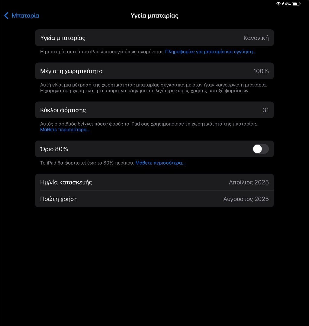Tap the 100% capacity value

tap(261, 71)
